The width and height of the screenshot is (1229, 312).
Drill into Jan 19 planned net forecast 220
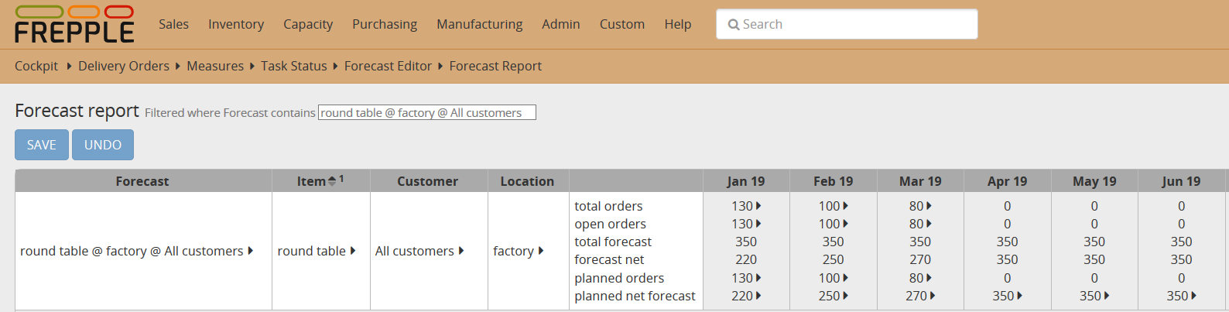(x=758, y=296)
